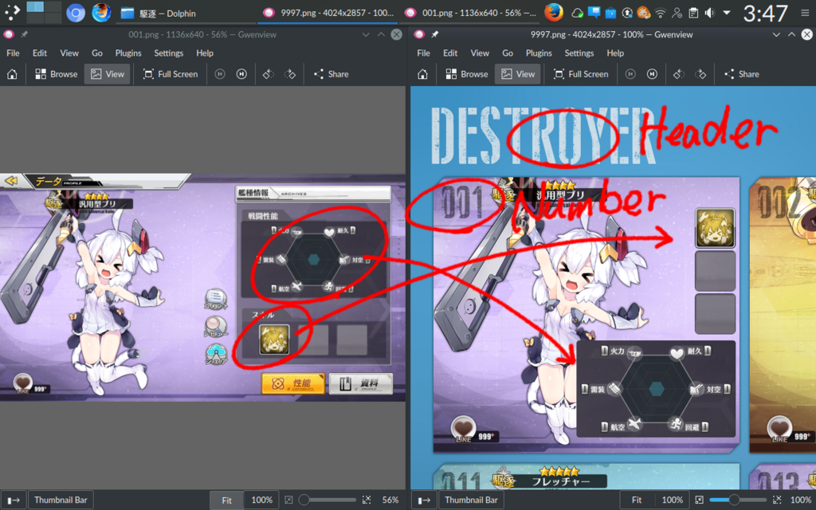Open File menu in 001.png window
This screenshot has height=510, width=816.
tap(13, 53)
